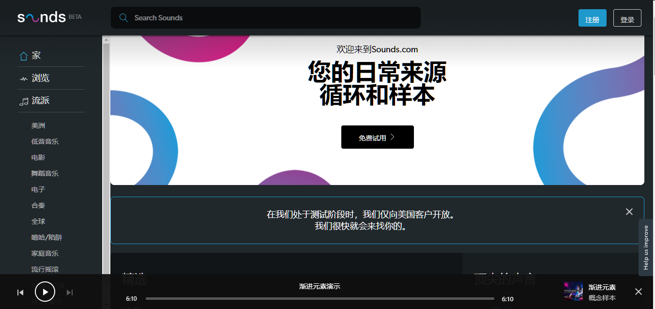This screenshot has height=309, width=655.
Task: Click the 登录 button
Action: tap(627, 17)
